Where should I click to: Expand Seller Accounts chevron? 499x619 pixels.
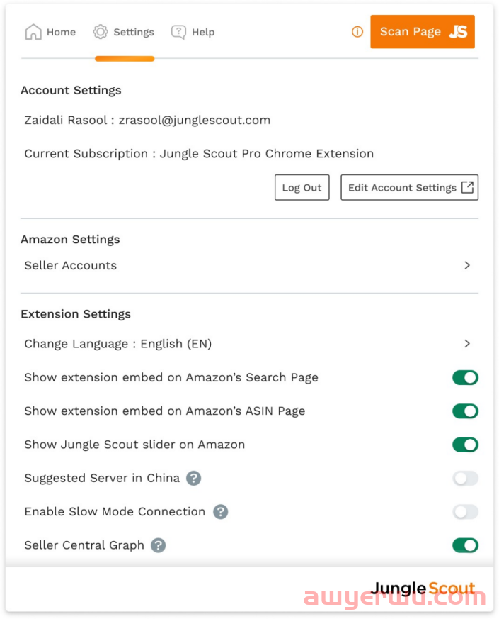pyautogui.click(x=467, y=265)
